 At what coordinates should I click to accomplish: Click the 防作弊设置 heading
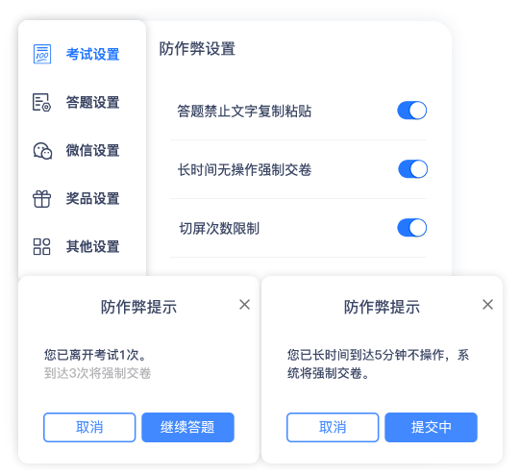(197, 49)
